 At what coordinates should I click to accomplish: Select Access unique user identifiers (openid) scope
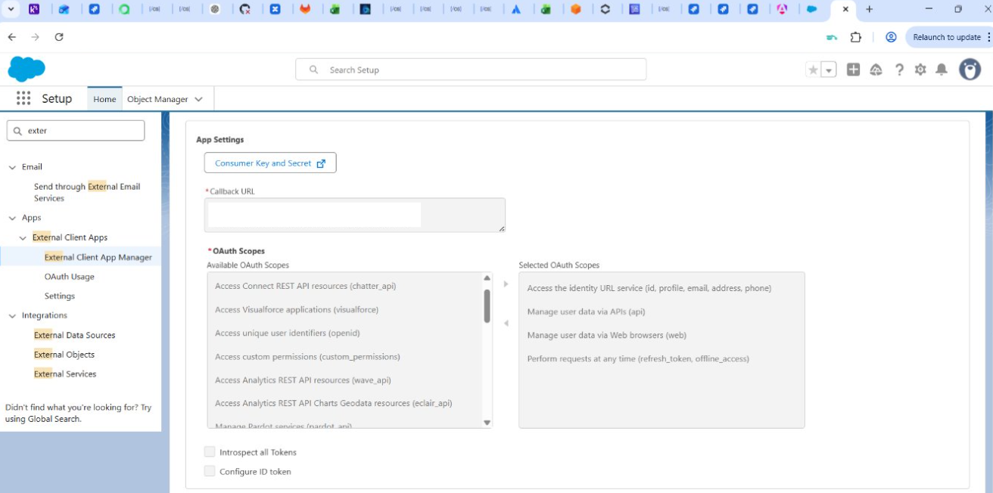[287, 333]
